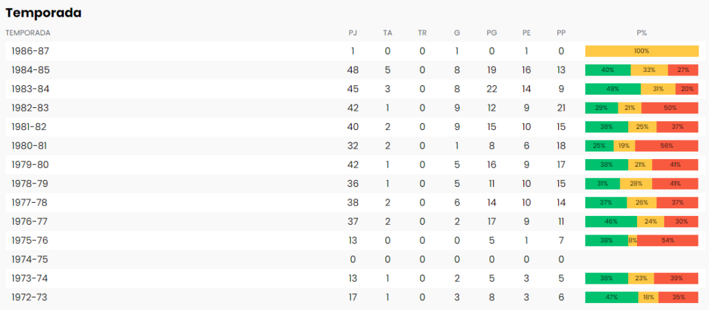The height and width of the screenshot is (310, 709).
Task: Click the red 56% segment for 1980-81
Action: pyautogui.click(x=667, y=146)
